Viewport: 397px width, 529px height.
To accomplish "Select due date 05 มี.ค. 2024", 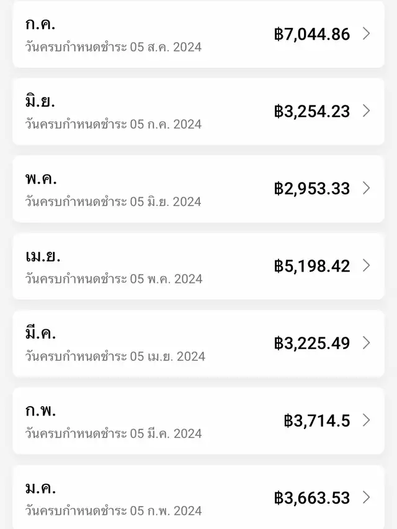I will point(113,433).
